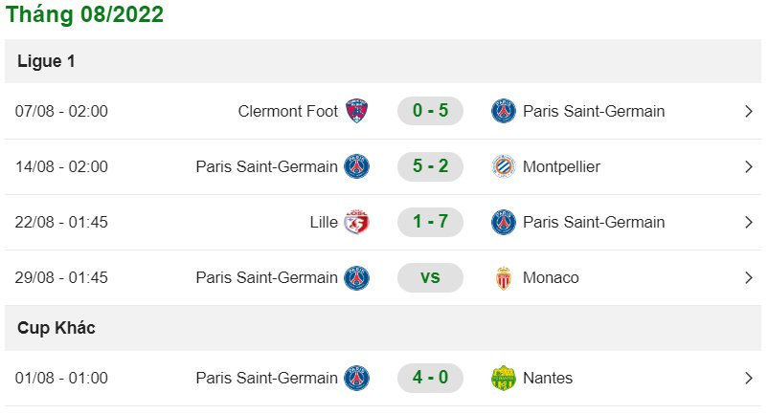Click PSG logo in the Montpellier match
Screen dimensions: 768x414
pos(356,166)
